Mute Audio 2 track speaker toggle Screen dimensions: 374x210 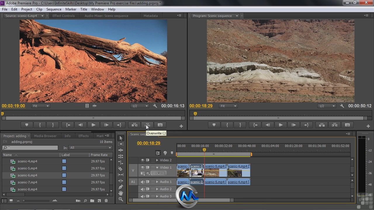143,189
